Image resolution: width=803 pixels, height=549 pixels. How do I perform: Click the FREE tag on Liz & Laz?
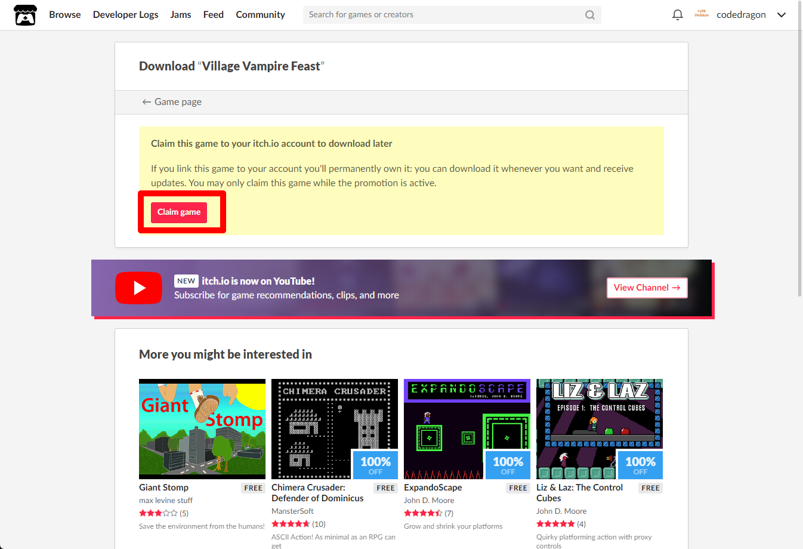(651, 488)
